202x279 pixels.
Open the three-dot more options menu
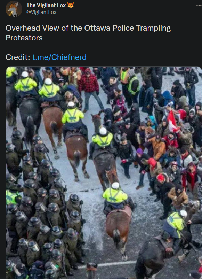[x=199, y=6]
